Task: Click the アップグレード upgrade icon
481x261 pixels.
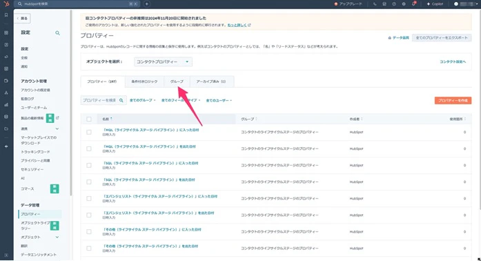Action: point(336,4)
